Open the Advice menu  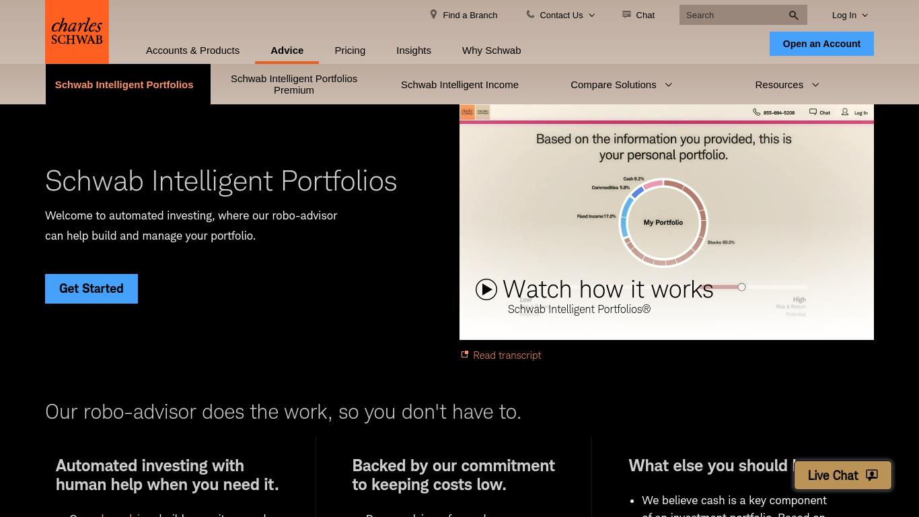(x=287, y=50)
